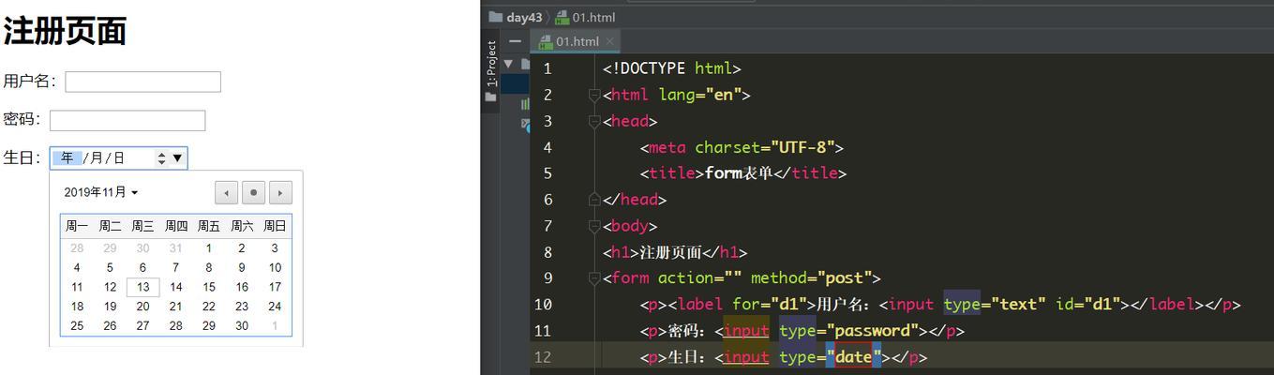Click line number 12 in the gutter
This screenshot has height=375, width=1274.
tap(543, 357)
